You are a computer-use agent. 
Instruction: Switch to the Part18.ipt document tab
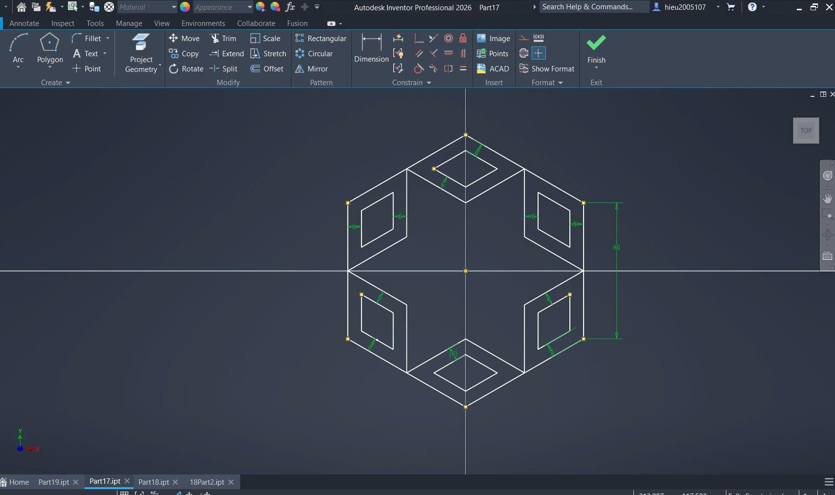coord(153,482)
